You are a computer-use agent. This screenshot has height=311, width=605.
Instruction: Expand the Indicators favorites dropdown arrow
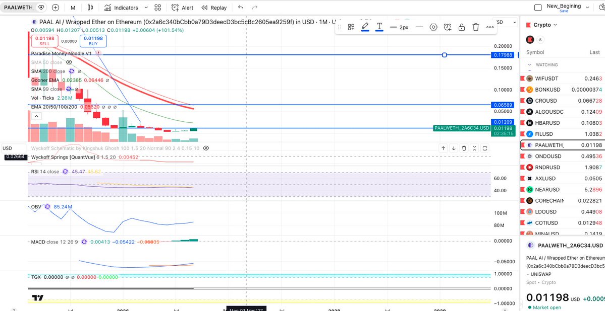(x=146, y=8)
